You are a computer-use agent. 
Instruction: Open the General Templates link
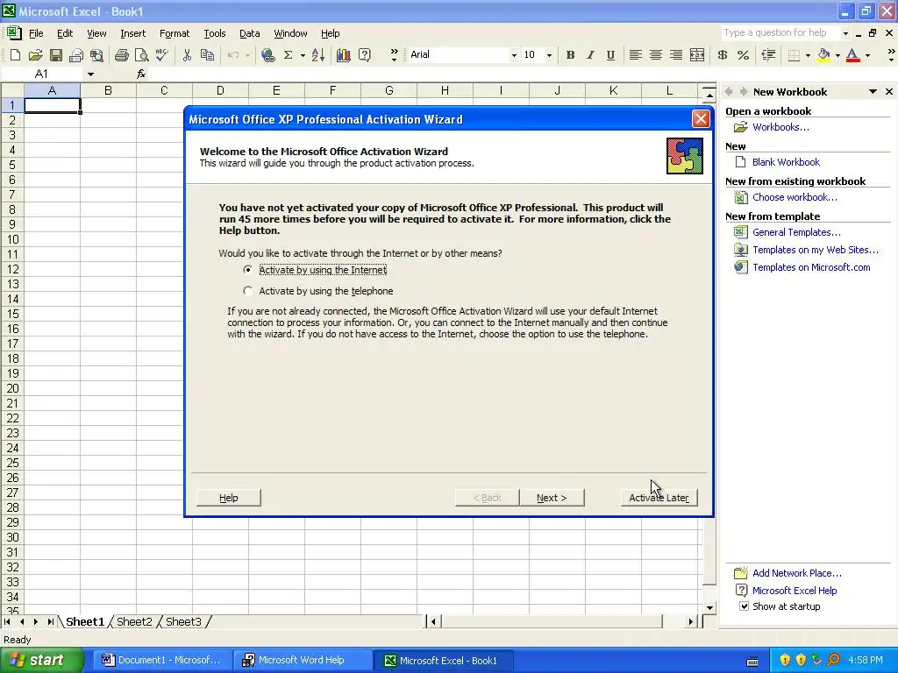tap(796, 232)
